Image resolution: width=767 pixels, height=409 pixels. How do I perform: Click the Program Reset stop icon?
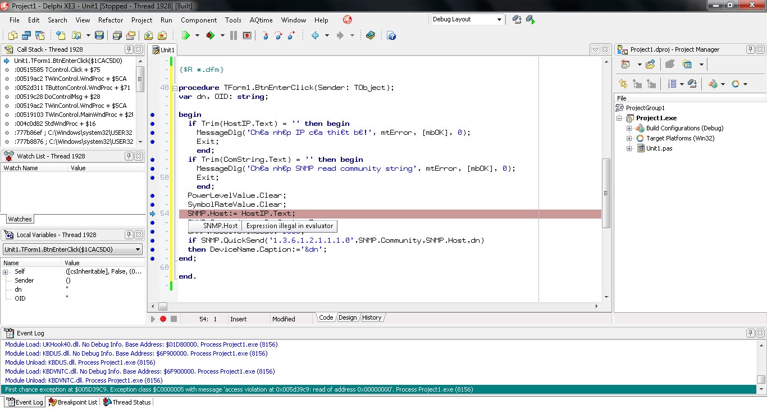[247, 35]
